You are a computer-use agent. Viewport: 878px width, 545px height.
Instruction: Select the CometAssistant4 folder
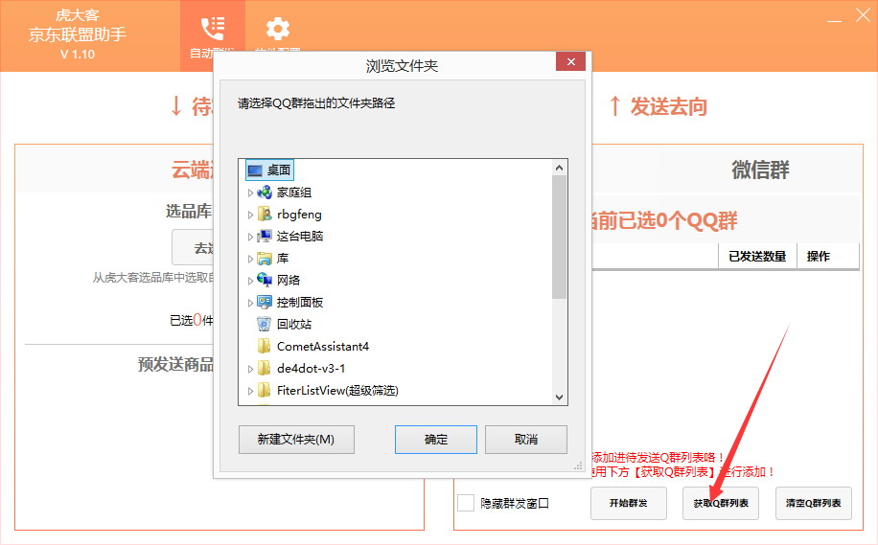coord(322,346)
